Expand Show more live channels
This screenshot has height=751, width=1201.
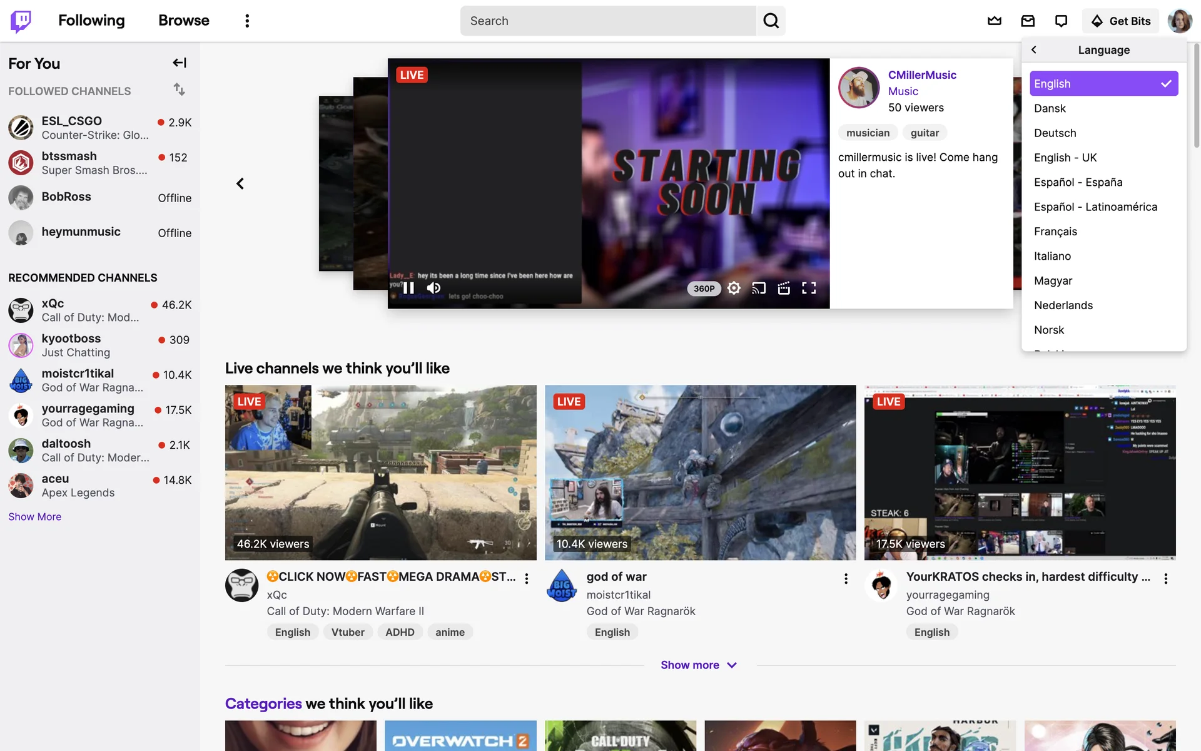tap(699, 665)
